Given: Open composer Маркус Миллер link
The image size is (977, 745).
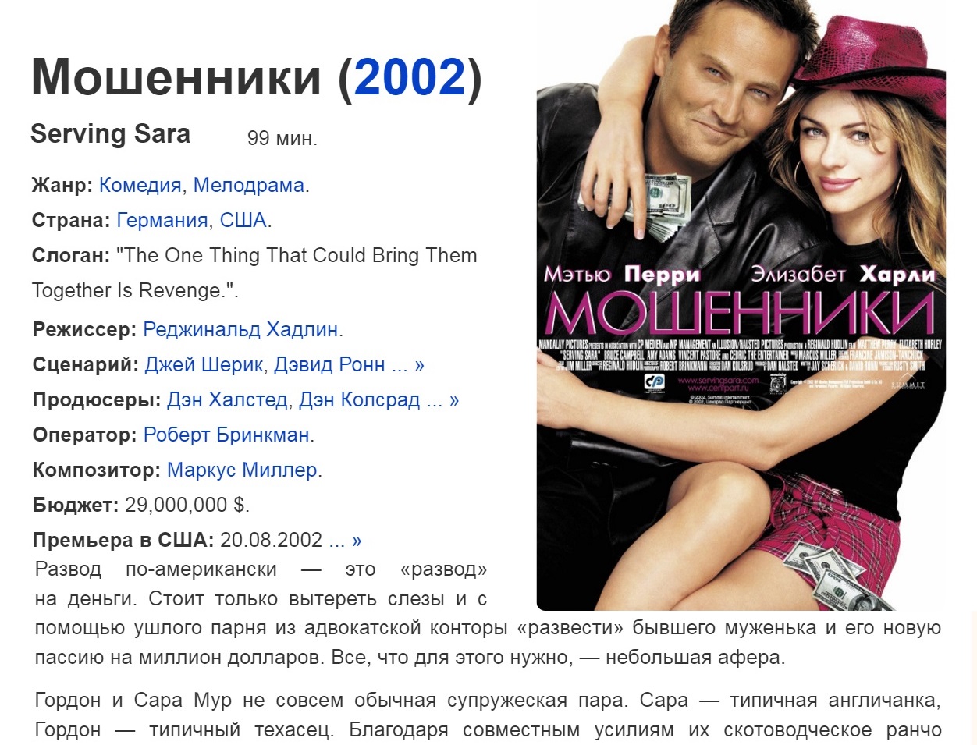Looking at the screenshot, I should (242, 470).
